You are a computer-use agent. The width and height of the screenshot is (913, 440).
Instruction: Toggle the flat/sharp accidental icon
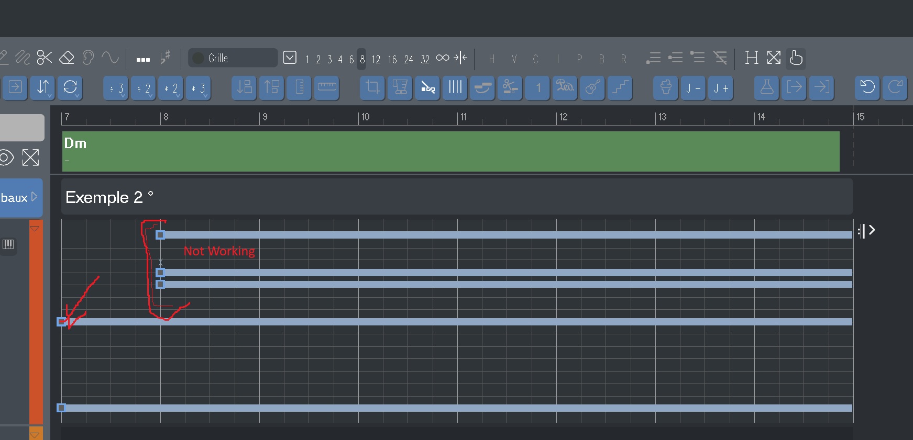[165, 57]
